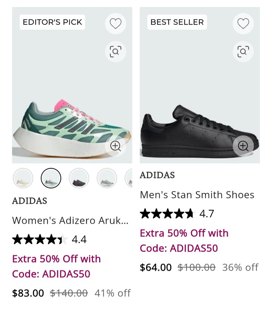Select the green pink color swatch
The image size is (272, 311).
pyautogui.click(x=51, y=178)
